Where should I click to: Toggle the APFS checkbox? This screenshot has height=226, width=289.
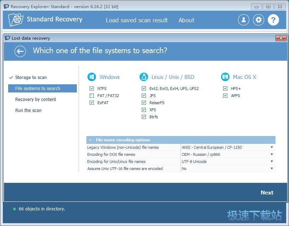225,96
